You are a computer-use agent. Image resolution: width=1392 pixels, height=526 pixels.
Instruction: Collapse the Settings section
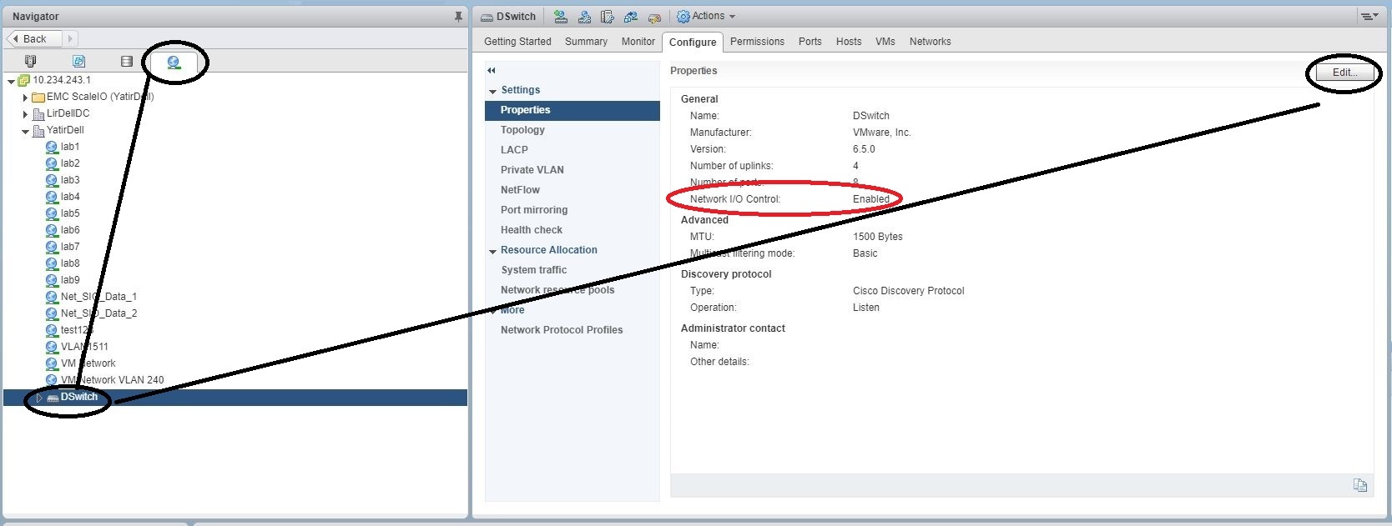coord(492,91)
